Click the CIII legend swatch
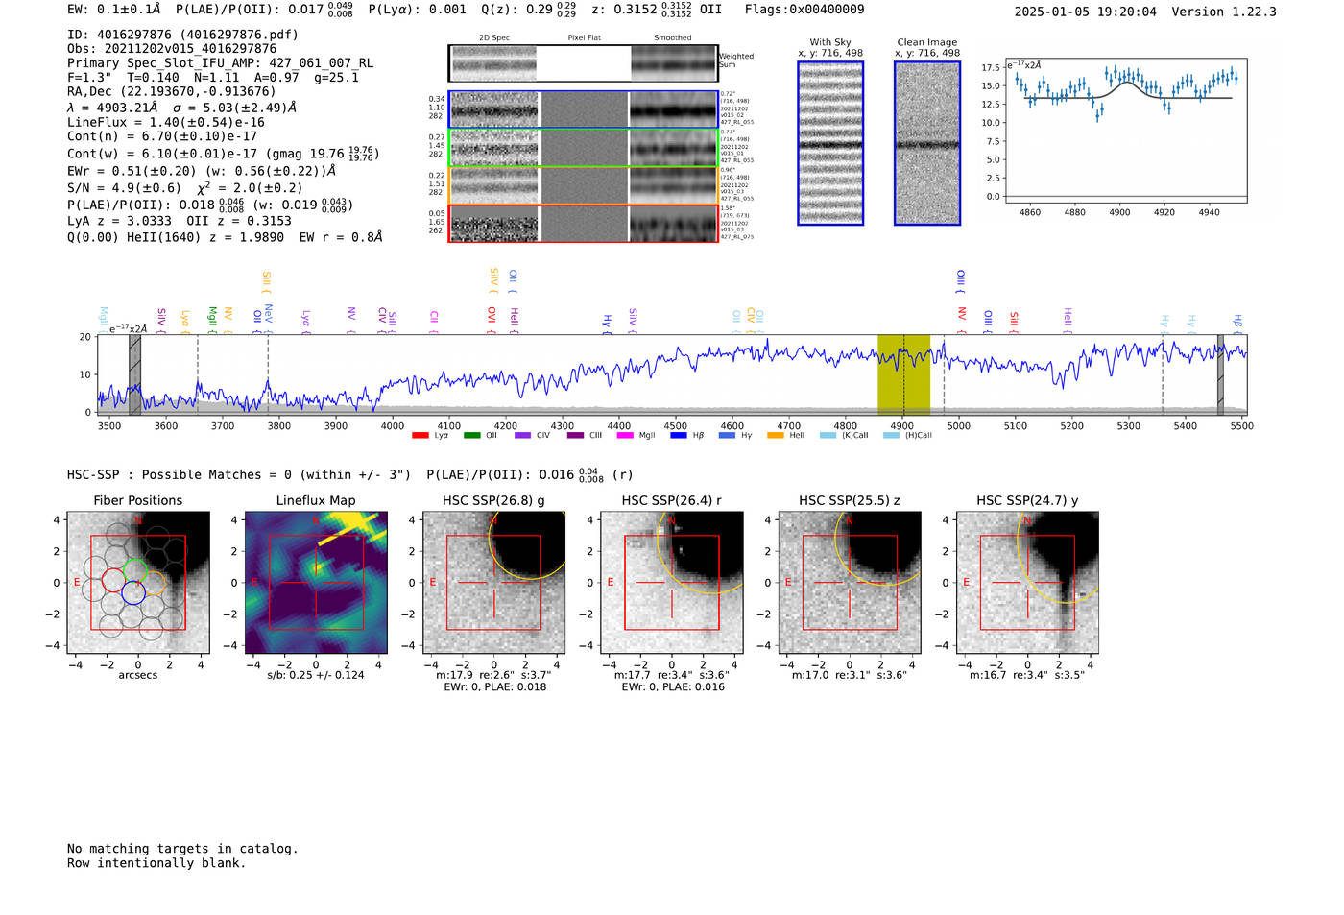Viewport: 1344px width, 915px height. (x=574, y=436)
